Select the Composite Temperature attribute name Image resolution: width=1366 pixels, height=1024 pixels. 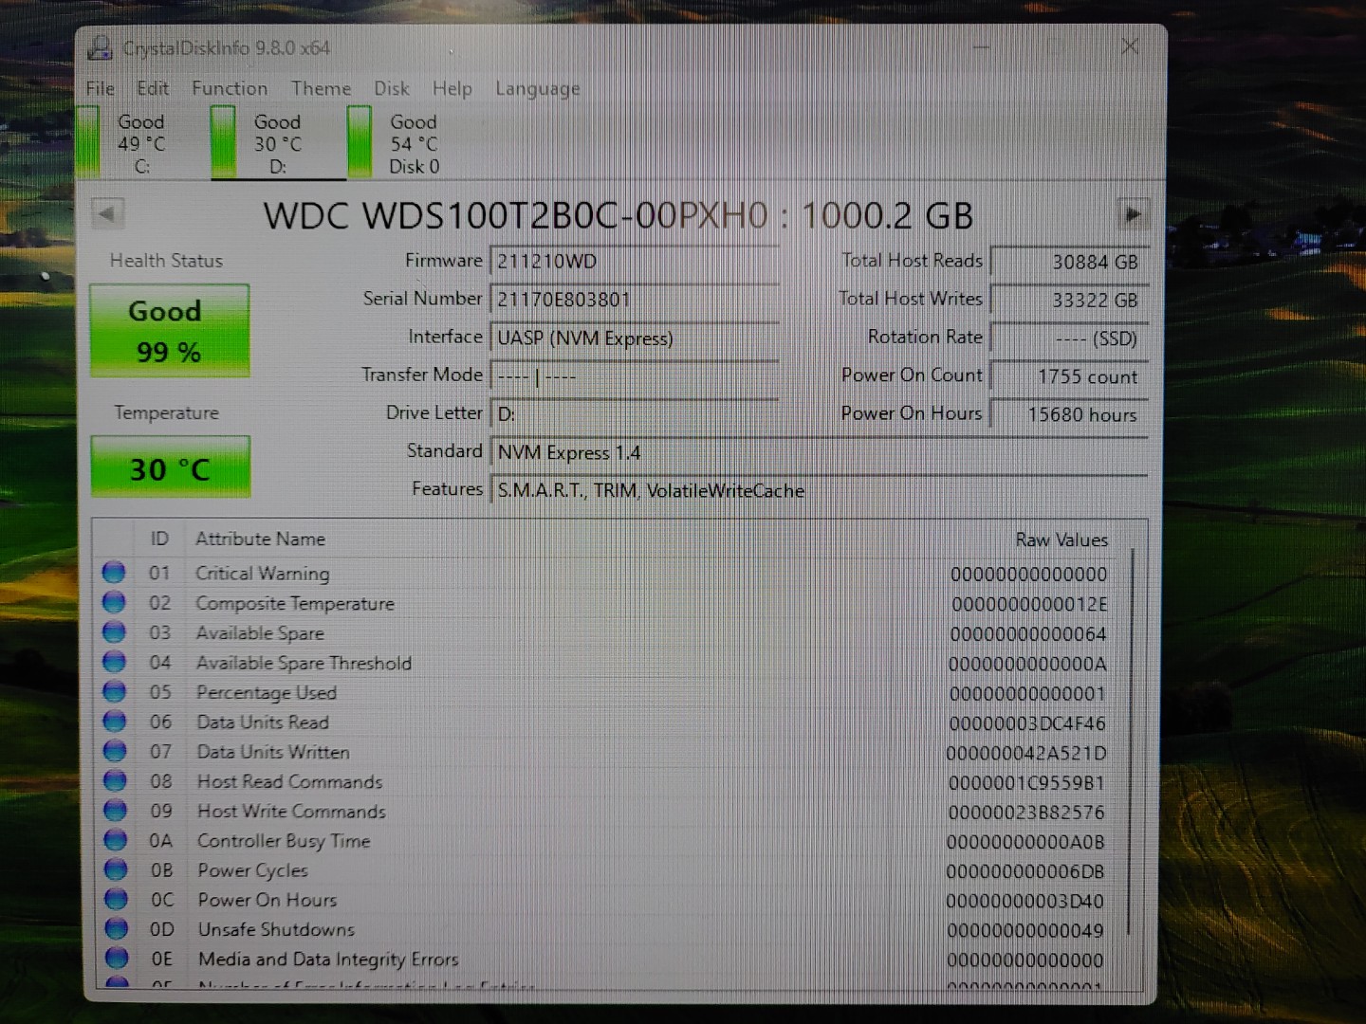point(295,603)
